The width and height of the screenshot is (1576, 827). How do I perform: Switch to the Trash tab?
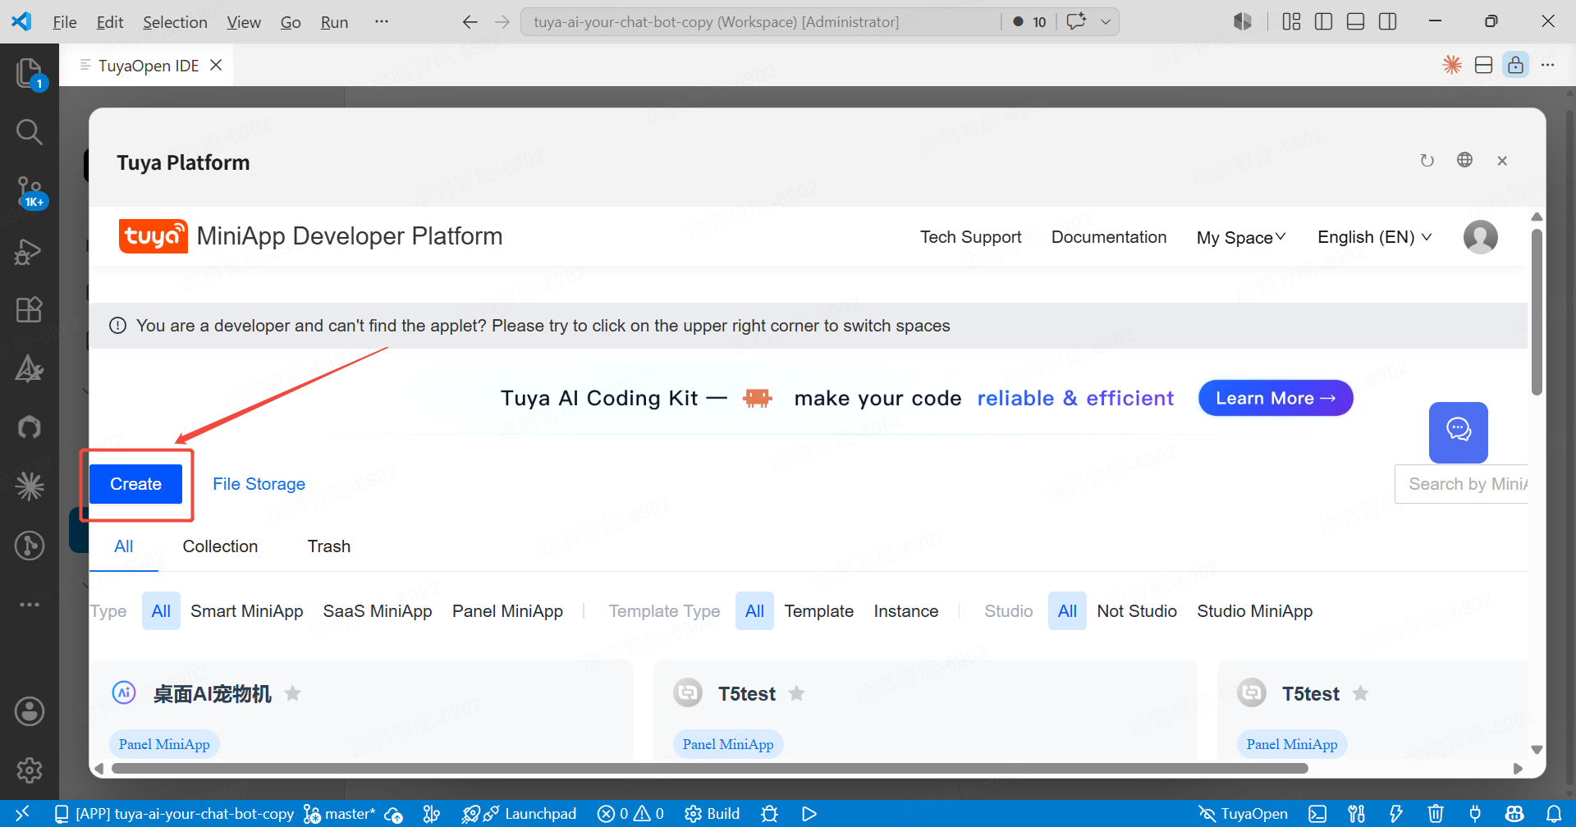(329, 546)
